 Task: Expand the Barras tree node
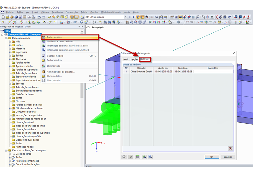[10, 98]
